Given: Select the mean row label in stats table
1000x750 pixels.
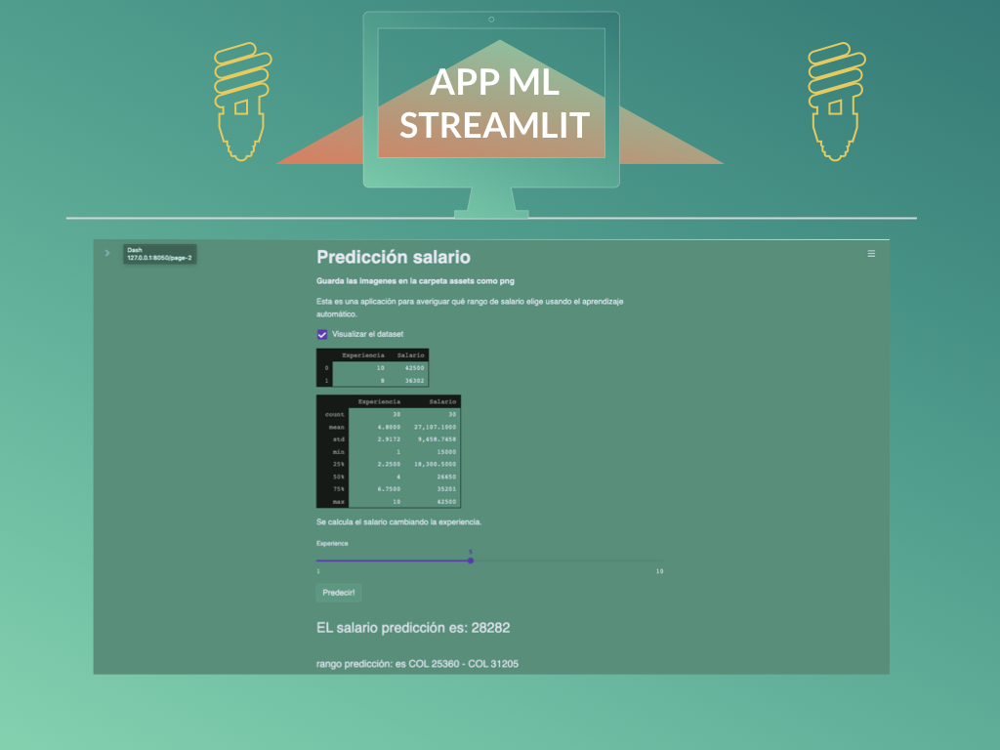Looking at the screenshot, I should pos(336,427).
